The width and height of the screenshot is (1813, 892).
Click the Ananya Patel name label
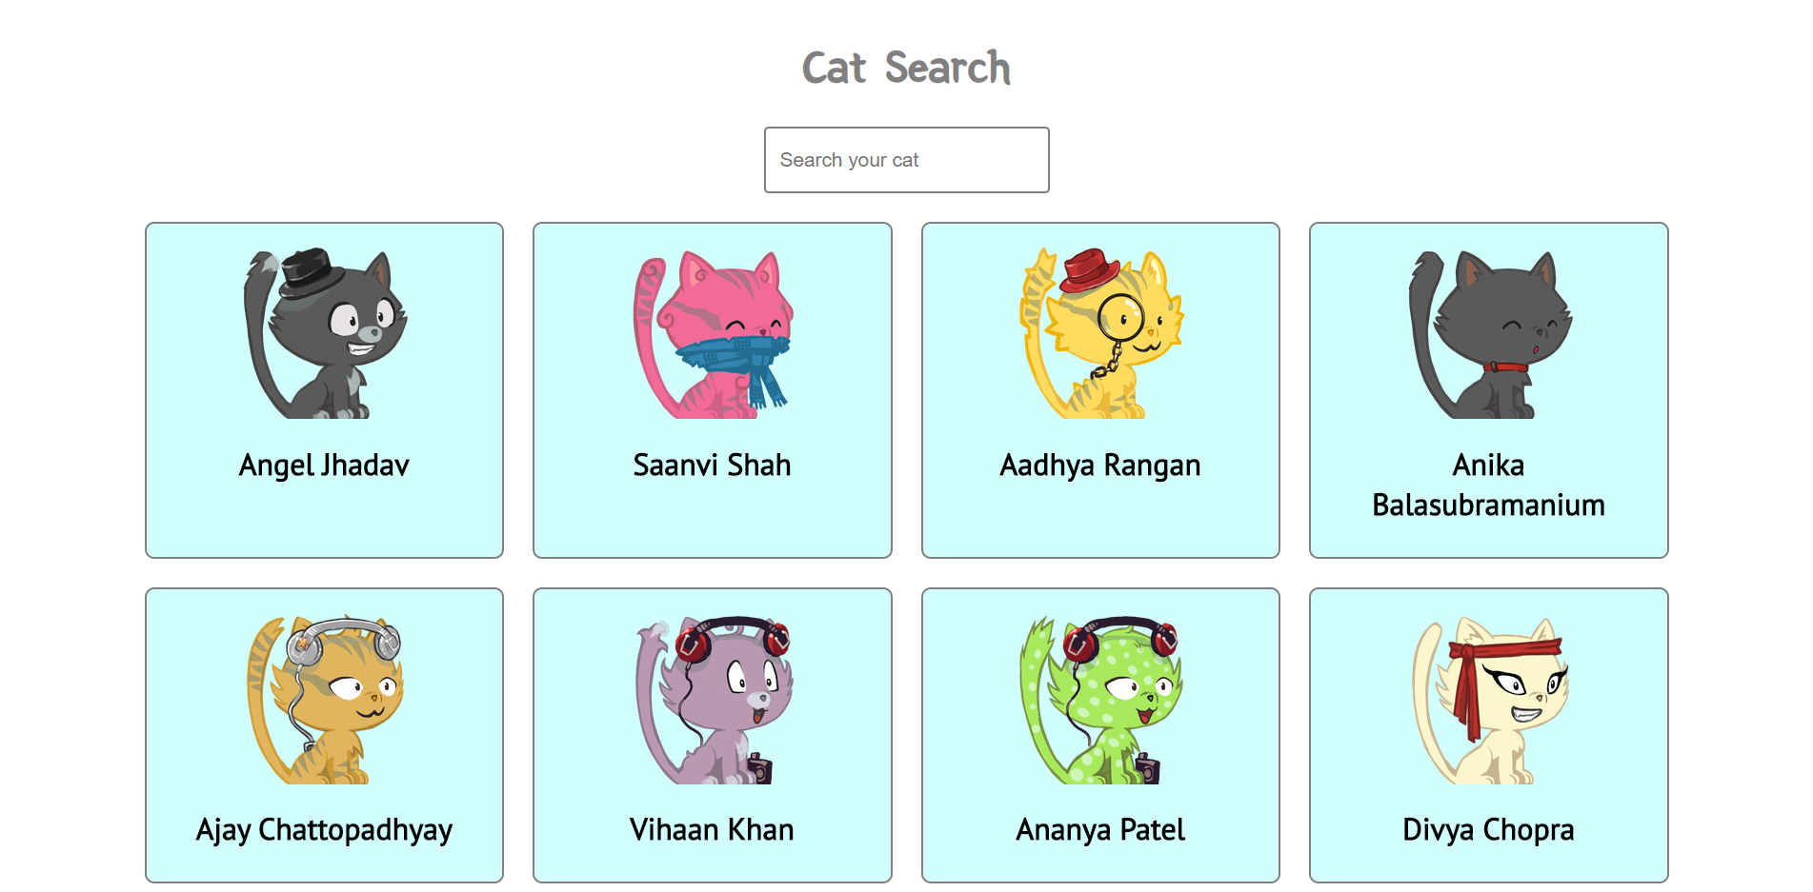pyautogui.click(x=1099, y=829)
